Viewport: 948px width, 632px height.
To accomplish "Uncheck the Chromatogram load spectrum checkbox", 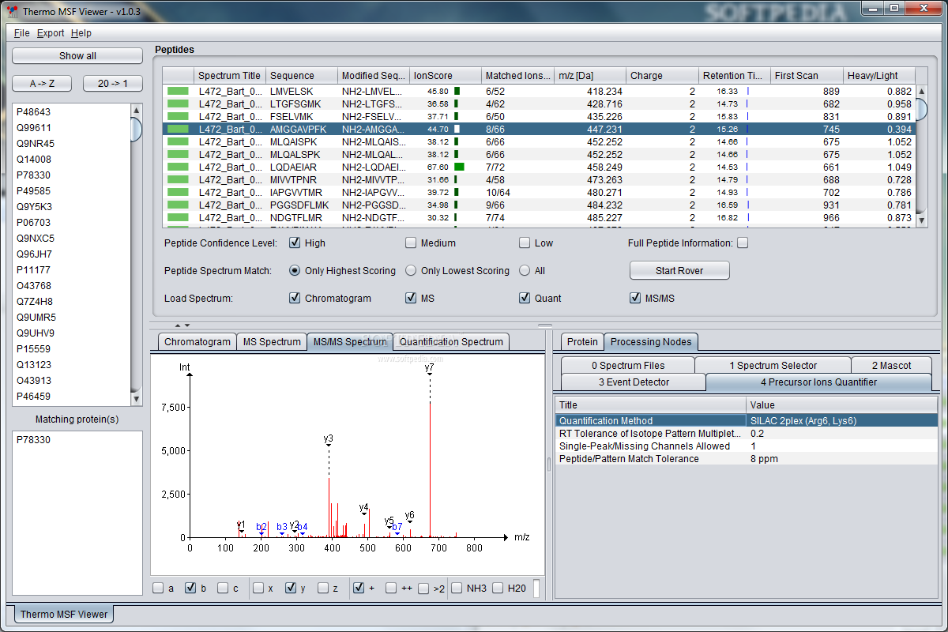I will coord(295,298).
